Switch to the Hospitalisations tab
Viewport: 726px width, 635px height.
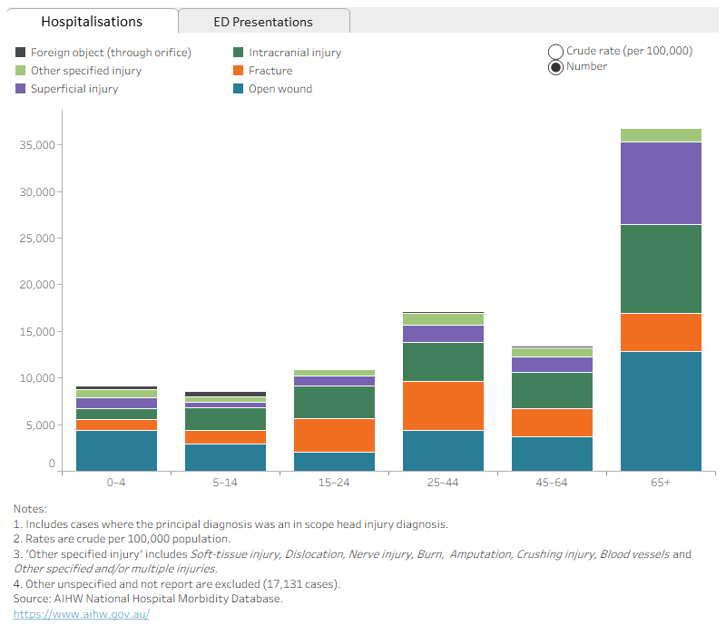(92, 21)
